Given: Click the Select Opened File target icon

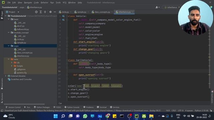Looking at the screenshot, I should pyautogui.click(x=36, y=12).
